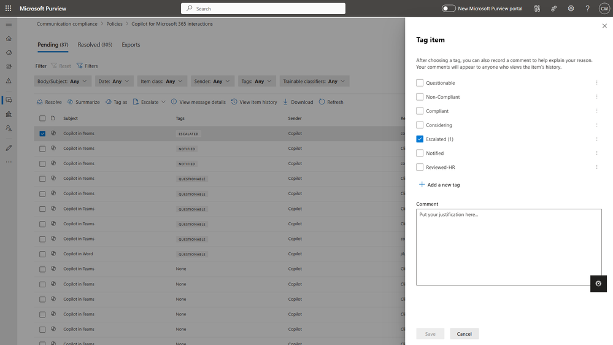Click the Summarize Copilot icon

coord(70,102)
